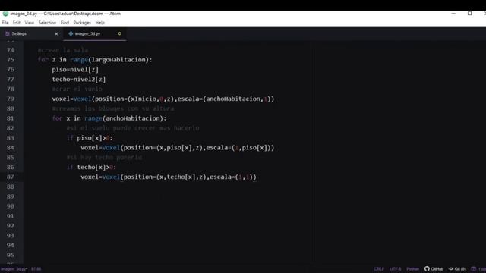Click the 'if techo[x]>0:' line
This screenshot has width=486, height=273.
click(91, 167)
